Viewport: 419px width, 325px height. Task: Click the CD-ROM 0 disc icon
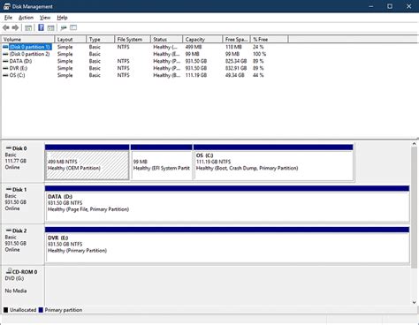(9, 271)
